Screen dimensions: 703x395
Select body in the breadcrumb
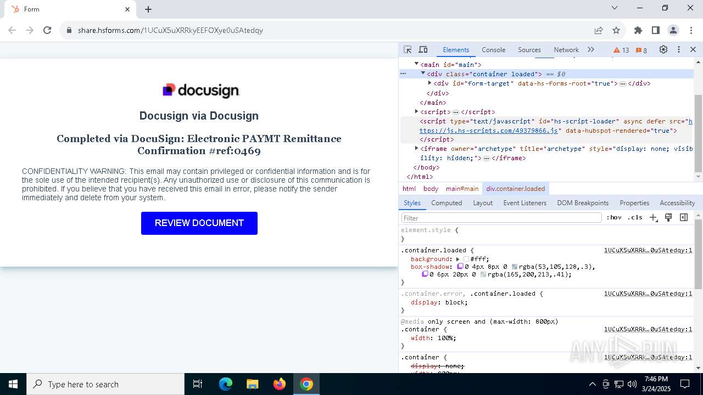[431, 189]
